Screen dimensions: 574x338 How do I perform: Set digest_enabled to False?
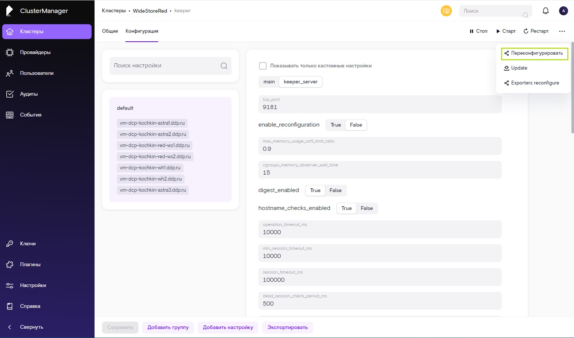coord(335,191)
